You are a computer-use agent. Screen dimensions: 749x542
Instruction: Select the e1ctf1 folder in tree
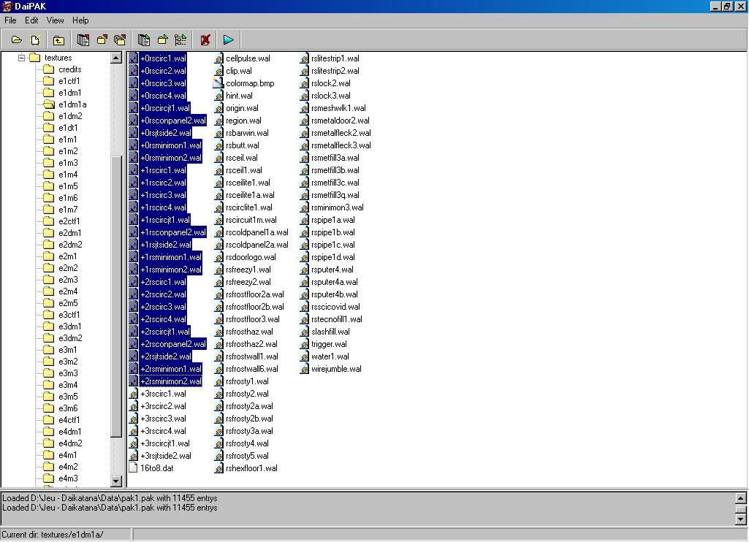[69, 80]
